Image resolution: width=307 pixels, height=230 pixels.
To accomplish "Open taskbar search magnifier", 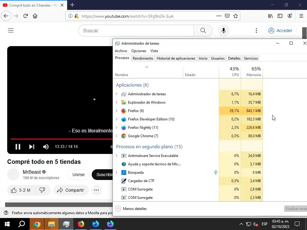I will 22,224.
